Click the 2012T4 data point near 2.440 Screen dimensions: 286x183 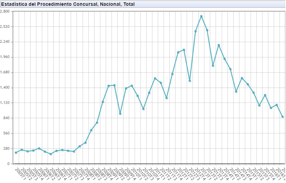click(x=196, y=31)
